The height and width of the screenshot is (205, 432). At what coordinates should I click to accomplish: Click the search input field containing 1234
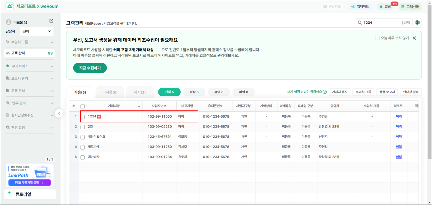(x=381, y=22)
